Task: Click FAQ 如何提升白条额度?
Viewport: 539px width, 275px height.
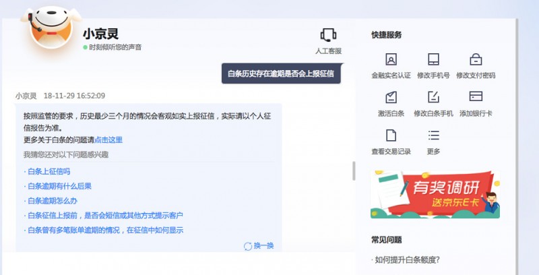Action: [406, 260]
